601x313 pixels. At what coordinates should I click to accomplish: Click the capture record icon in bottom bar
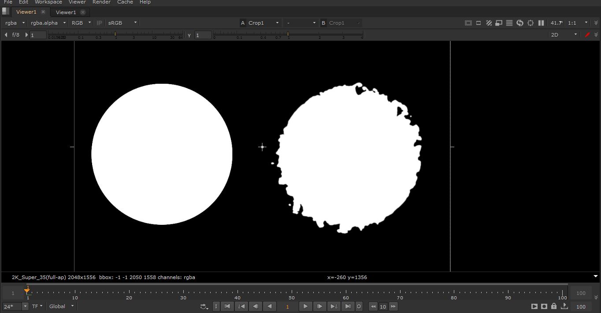point(544,306)
